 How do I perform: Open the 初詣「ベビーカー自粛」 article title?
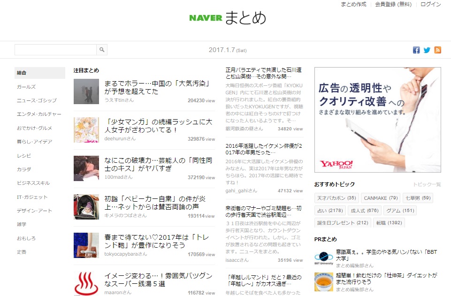pos(155,203)
